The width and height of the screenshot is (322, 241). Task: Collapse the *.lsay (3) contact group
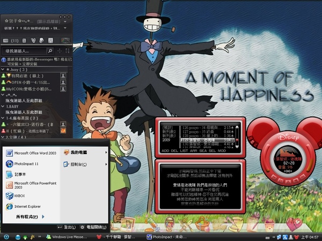tap(3, 70)
